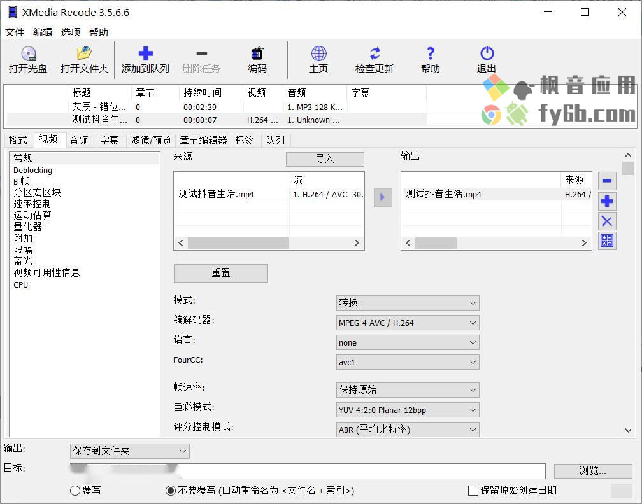Select 不要覆写 auto-rename radio option
Screen dimensions: 642x504
pyautogui.click(x=171, y=491)
